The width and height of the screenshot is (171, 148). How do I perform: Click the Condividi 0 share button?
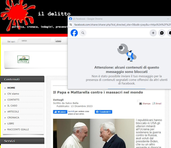(103, 112)
